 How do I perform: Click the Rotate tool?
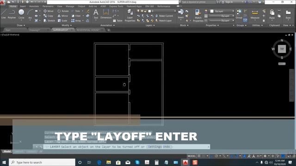63,11
